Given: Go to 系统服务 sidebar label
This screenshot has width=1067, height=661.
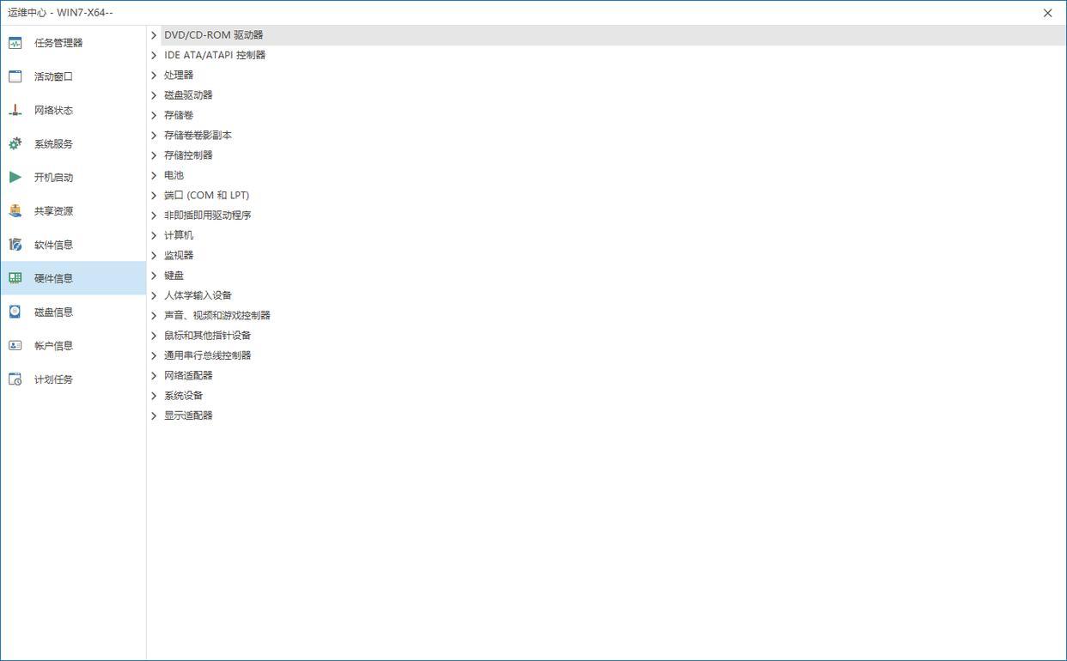Looking at the screenshot, I should tap(53, 143).
